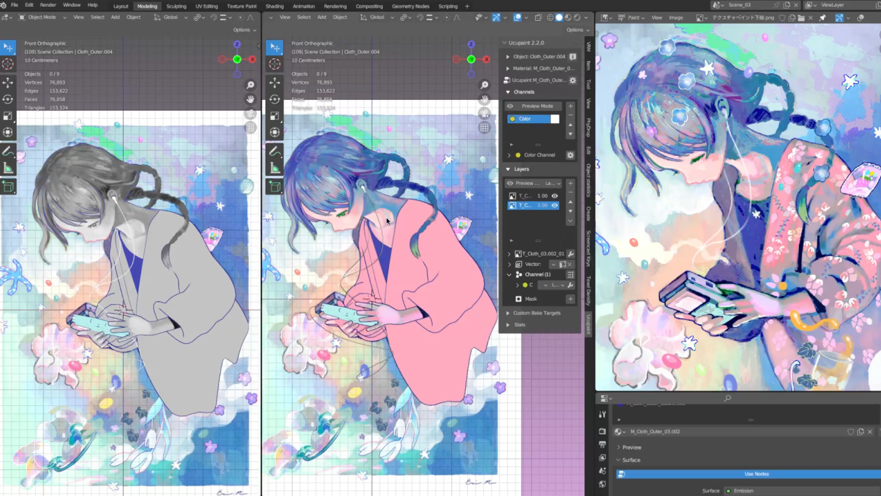This screenshot has height=496, width=881.
Task: Toggle channel Preview Mode eye button
Action: point(510,106)
